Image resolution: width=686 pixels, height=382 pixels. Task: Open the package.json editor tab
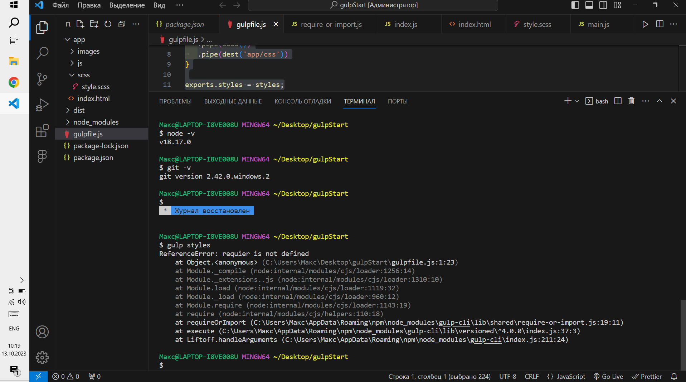pos(184,24)
